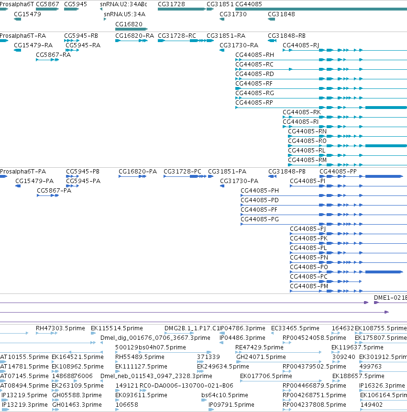Select the EK188657.5prime EST label
Screen dimensions: 407x412
click(x=358, y=376)
